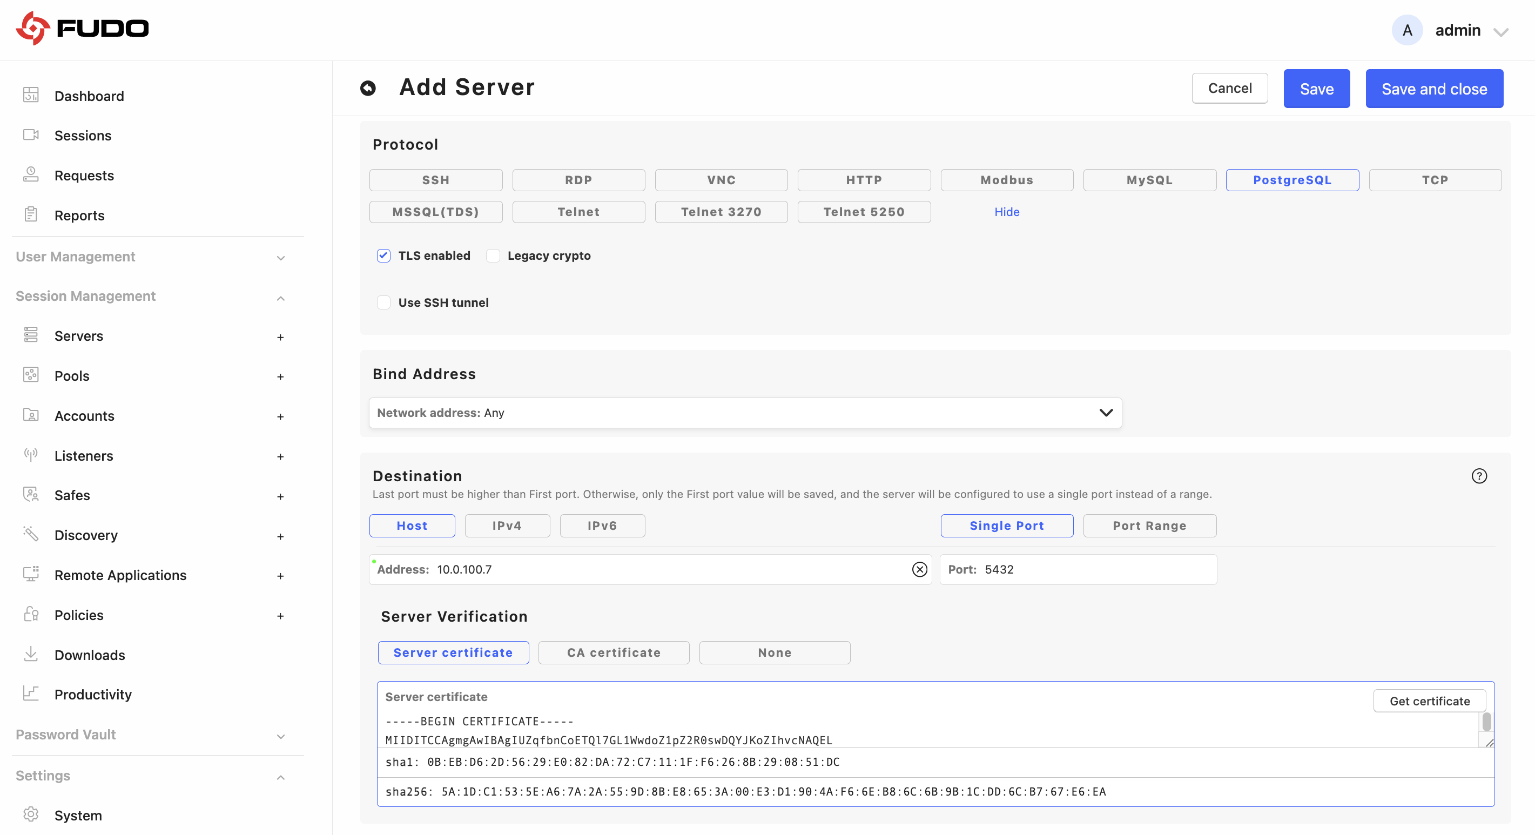
Task: Set server verification to None
Action: [x=775, y=652]
